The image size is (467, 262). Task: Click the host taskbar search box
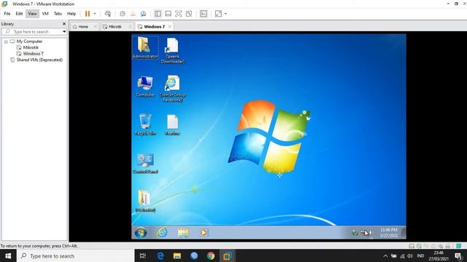[x=76, y=255]
